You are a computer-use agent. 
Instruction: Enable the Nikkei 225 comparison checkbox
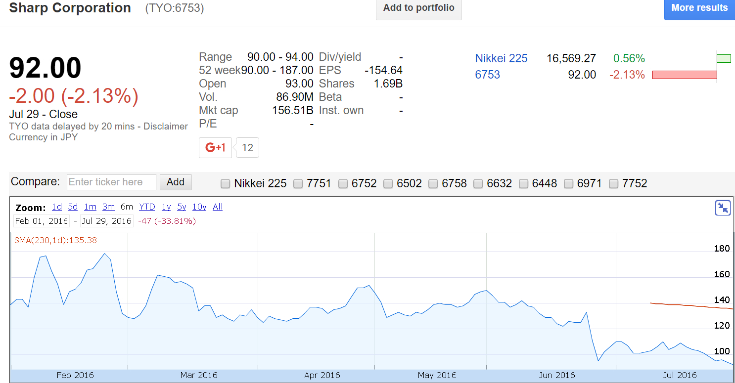226,184
